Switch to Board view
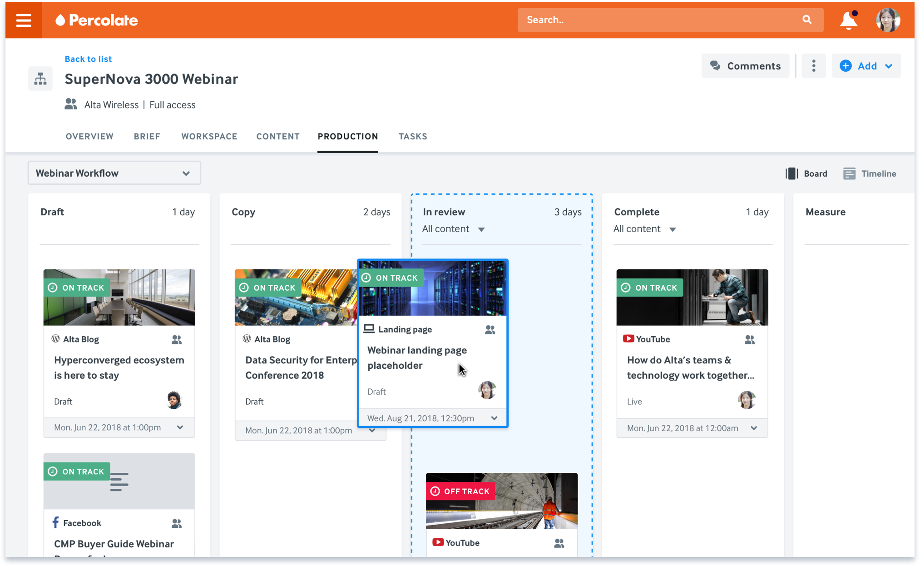920x566 pixels. (806, 173)
